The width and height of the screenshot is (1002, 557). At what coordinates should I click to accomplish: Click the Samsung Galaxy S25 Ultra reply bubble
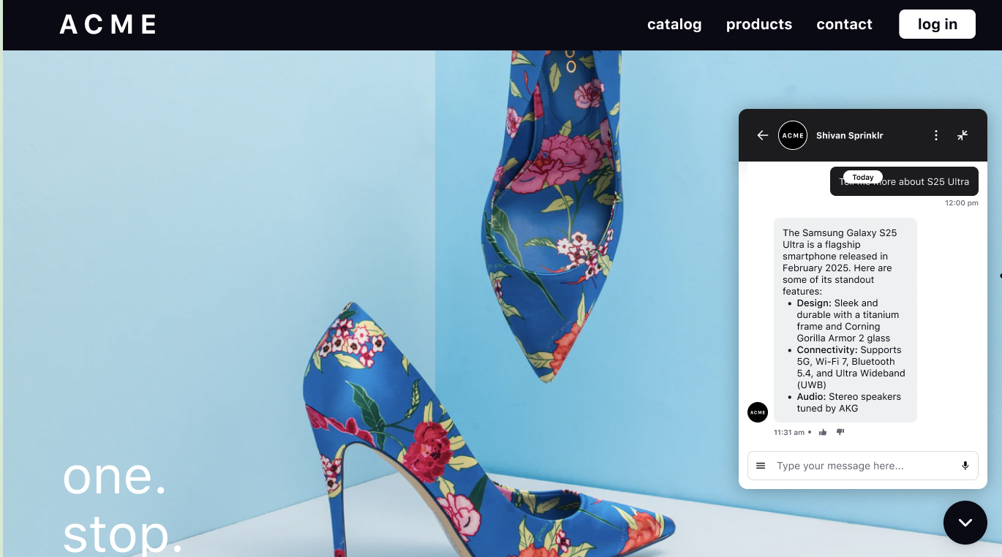click(845, 320)
